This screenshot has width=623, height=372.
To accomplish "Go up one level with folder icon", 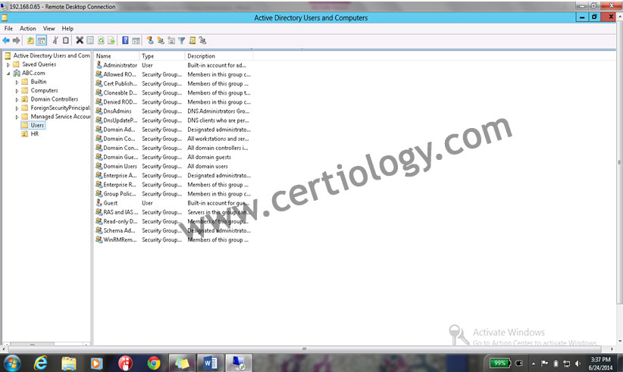I will click(x=30, y=40).
